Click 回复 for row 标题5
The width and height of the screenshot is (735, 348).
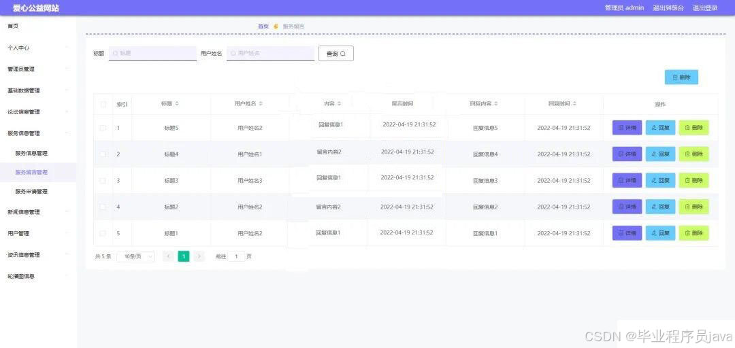tap(660, 127)
